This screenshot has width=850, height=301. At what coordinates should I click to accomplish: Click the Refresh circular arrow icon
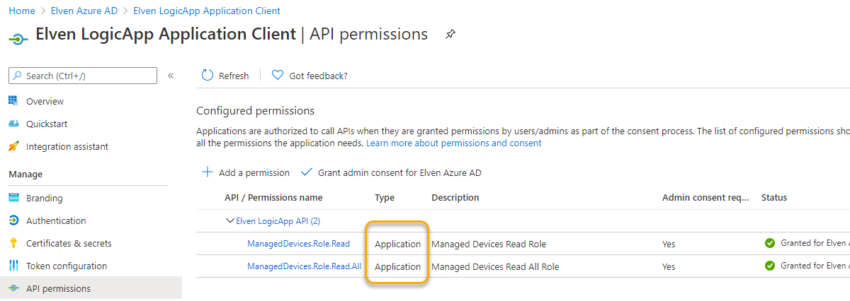coord(208,76)
